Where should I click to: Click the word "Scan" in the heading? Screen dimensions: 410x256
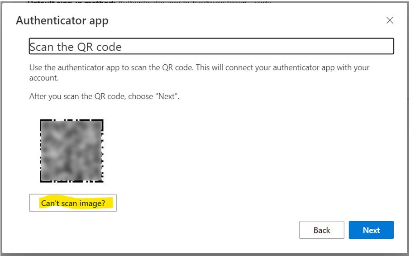tap(42, 47)
